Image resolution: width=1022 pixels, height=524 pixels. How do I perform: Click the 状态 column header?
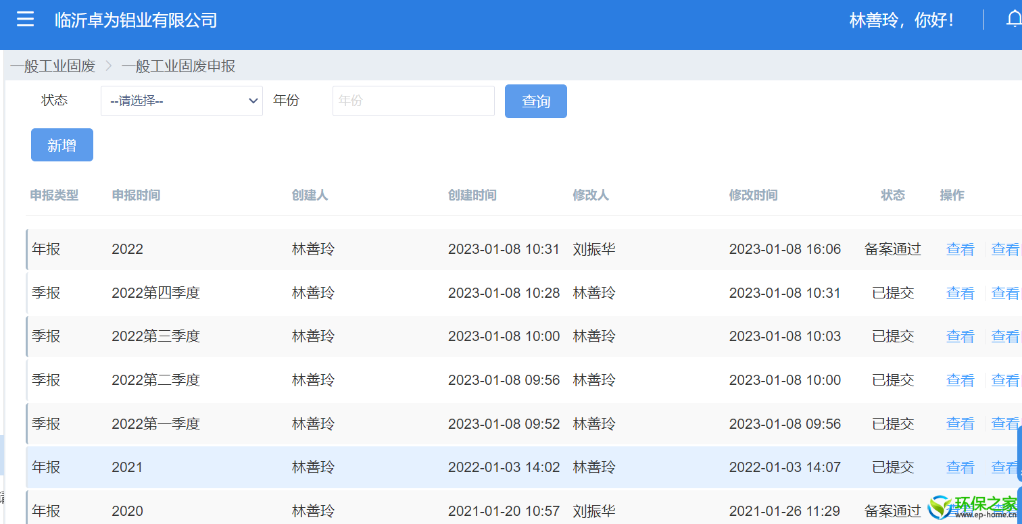(893, 195)
